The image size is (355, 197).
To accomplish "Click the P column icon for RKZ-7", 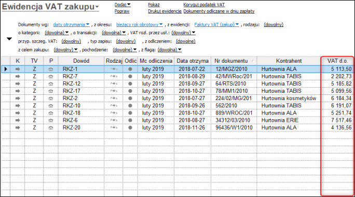I will (x=51, y=77).
